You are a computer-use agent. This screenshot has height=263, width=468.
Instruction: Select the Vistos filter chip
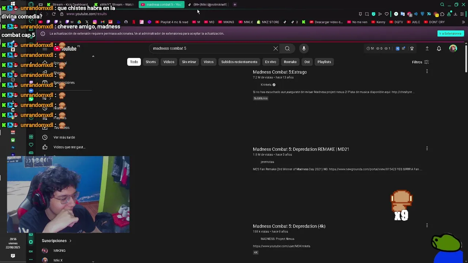click(208, 62)
